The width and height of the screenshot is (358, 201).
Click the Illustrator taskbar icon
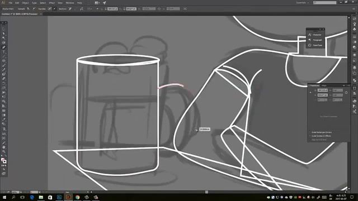click(x=68, y=197)
